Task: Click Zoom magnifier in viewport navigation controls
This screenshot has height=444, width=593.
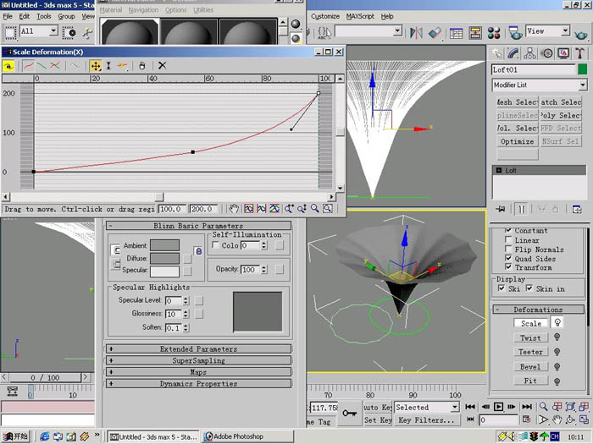Action: point(544,407)
